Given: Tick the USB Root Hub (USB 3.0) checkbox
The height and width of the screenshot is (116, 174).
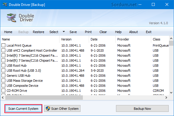Looking at the screenshot, I should [4, 71].
